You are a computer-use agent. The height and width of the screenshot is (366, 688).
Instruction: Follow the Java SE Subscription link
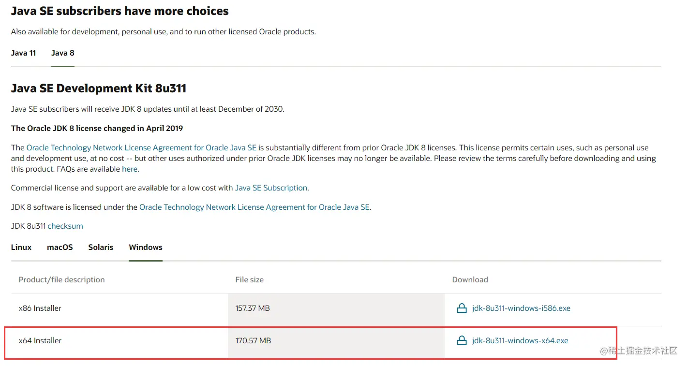(x=271, y=188)
